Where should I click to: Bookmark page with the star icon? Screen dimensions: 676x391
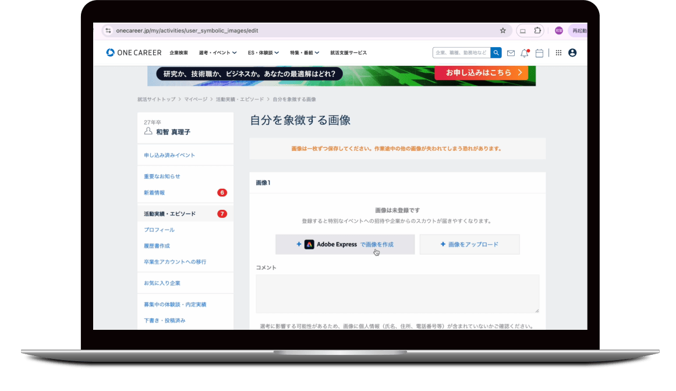click(x=503, y=31)
